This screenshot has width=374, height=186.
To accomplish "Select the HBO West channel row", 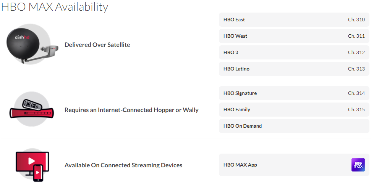I will 294,36.
